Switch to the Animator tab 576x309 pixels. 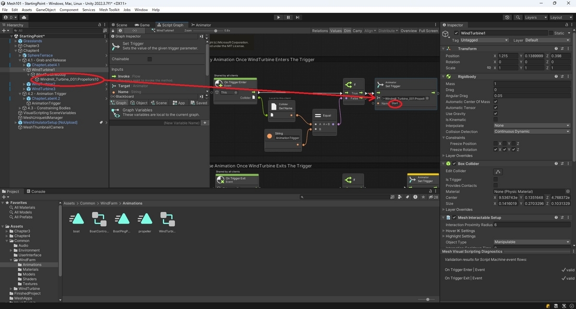point(201,25)
